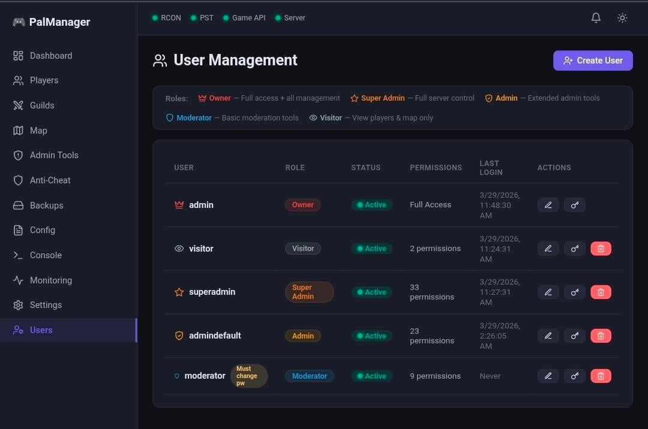Open Dashboard from the sidebar

click(x=51, y=56)
